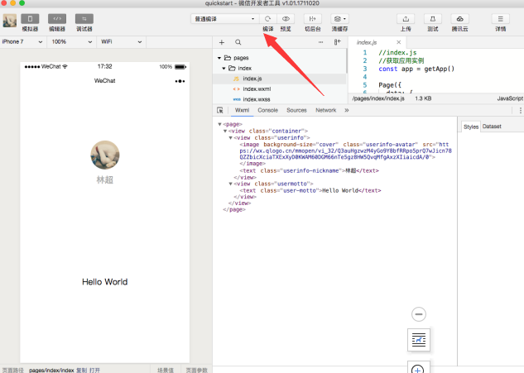Toggle the debugger panel button
This screenshot has height=373, width=524.
click(x=84, y=18)
